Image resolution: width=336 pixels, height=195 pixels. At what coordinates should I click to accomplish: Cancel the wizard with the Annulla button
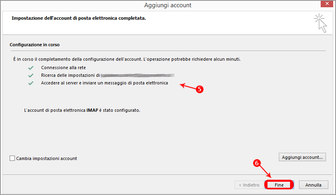[x=313, y=185]
